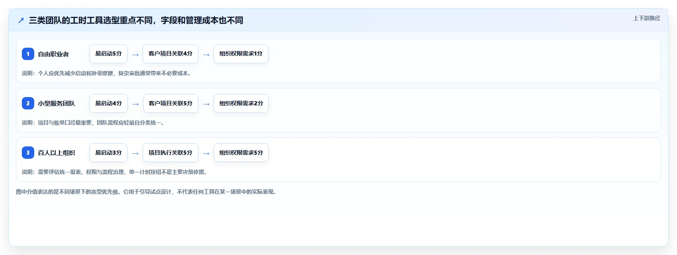Screen dimensions: 677x255
Task: Click the number 3 badge for 百人以上组织
Action: tap(28, 153)
